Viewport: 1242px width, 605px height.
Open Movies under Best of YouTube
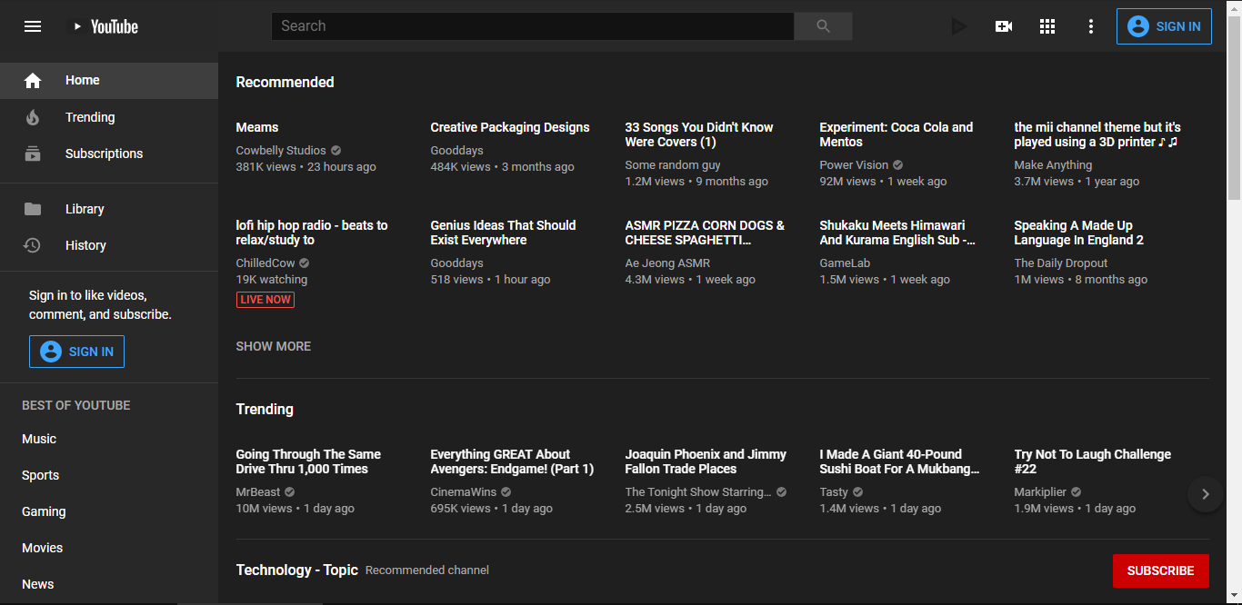click(109, 548)
